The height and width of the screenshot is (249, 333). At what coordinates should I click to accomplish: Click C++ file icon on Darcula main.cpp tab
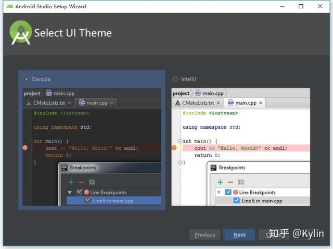coord(82,103)
